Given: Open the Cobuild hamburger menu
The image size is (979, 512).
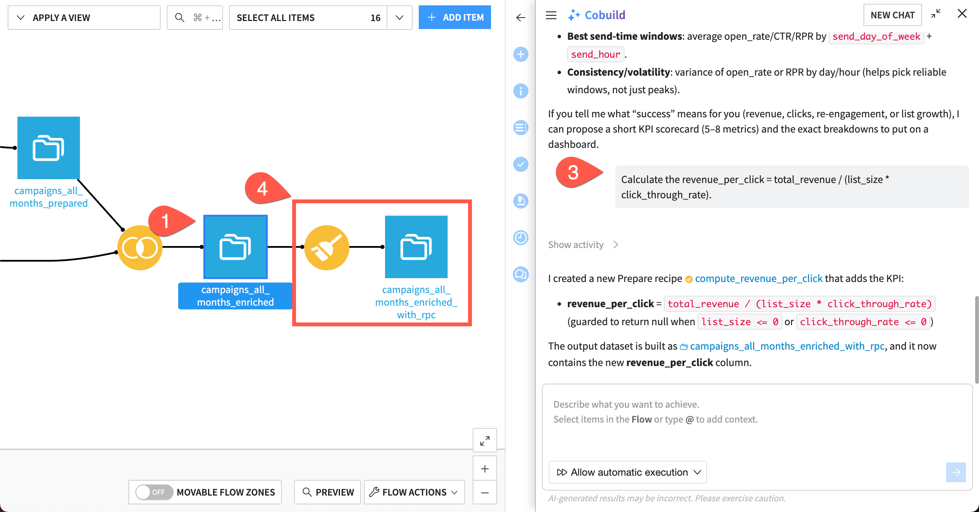Looking at the screenshot, I should 551,15.
